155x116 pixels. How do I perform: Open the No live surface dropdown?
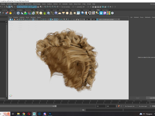click(66, 7)
